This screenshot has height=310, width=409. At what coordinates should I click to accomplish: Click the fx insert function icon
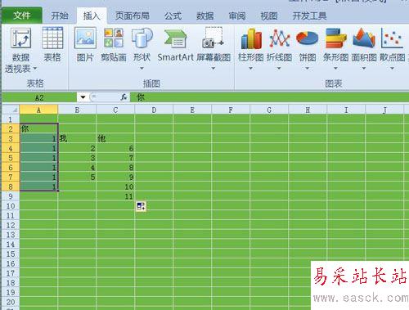coord(124,97)
